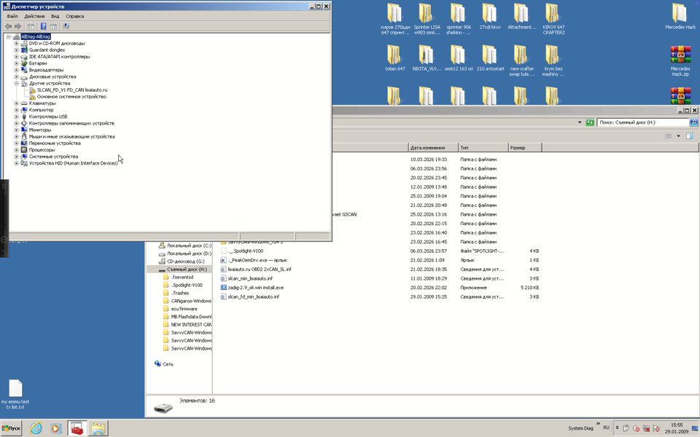Image resolution: width=700 pixels, height=437 pixels.
Task: Select Основное системное устройство in device tree
Action: [x=71, y=97]
